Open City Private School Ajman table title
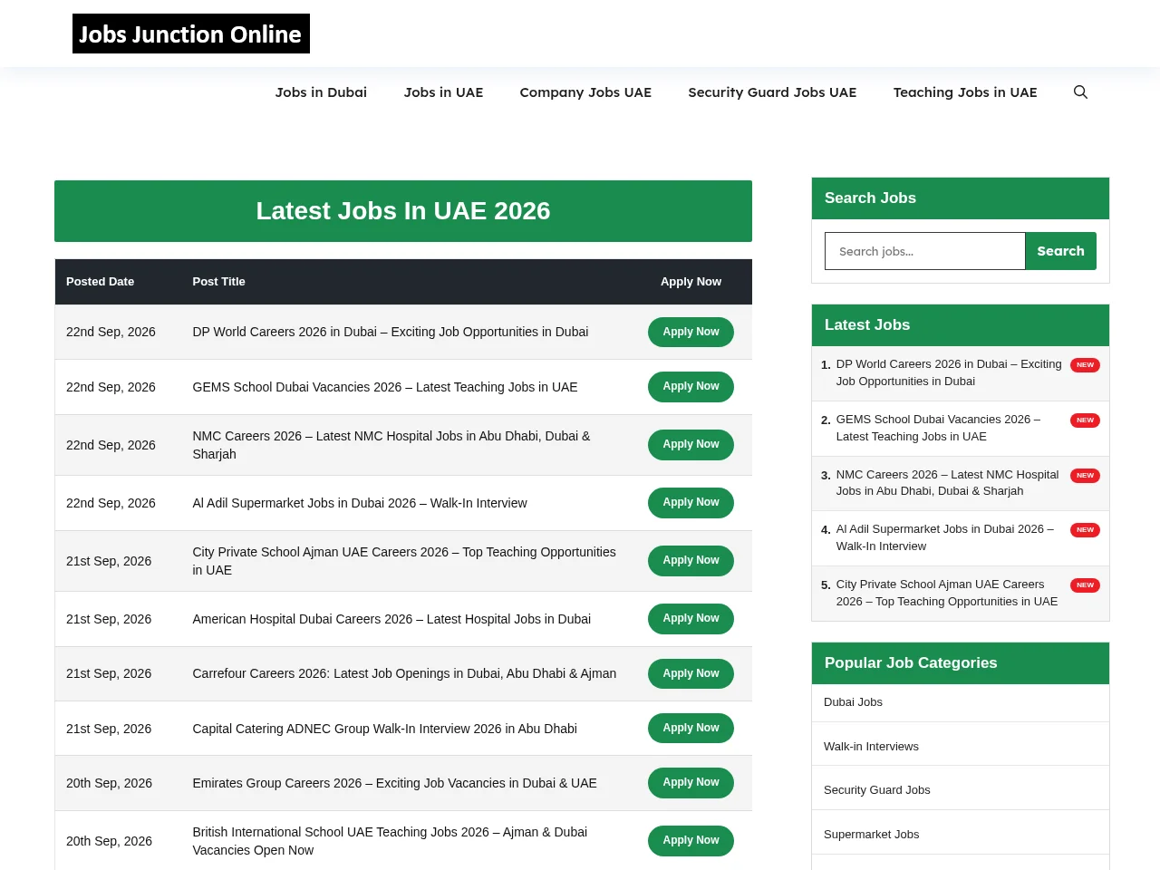The height and width of the screenshot is (870, 1160). click(404, 561)
